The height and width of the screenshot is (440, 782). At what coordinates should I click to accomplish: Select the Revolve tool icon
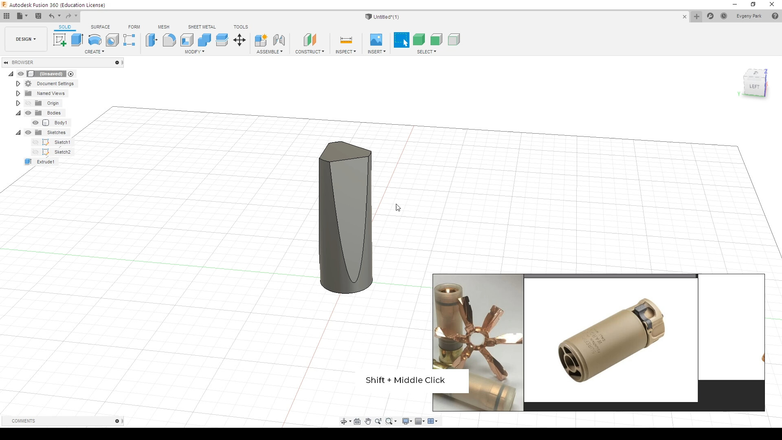[94, 40]
